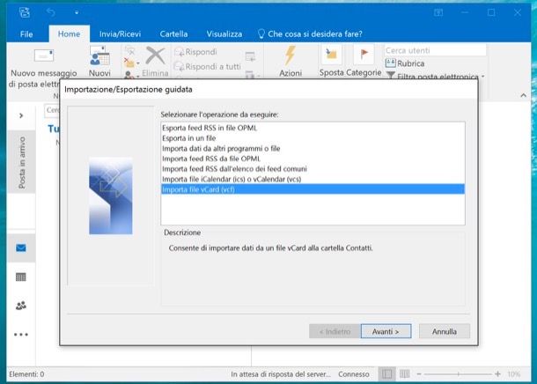Click the Posta in arrivo vertical label
Image resolution: width=537 pixels, height=384 pixels.
click(x=22, y=162)
